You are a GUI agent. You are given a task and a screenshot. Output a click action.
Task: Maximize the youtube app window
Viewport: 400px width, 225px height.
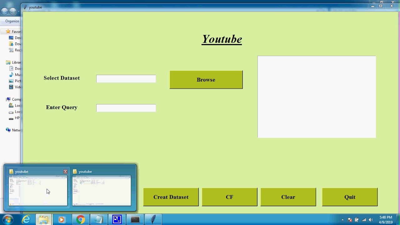click(381, 6)
